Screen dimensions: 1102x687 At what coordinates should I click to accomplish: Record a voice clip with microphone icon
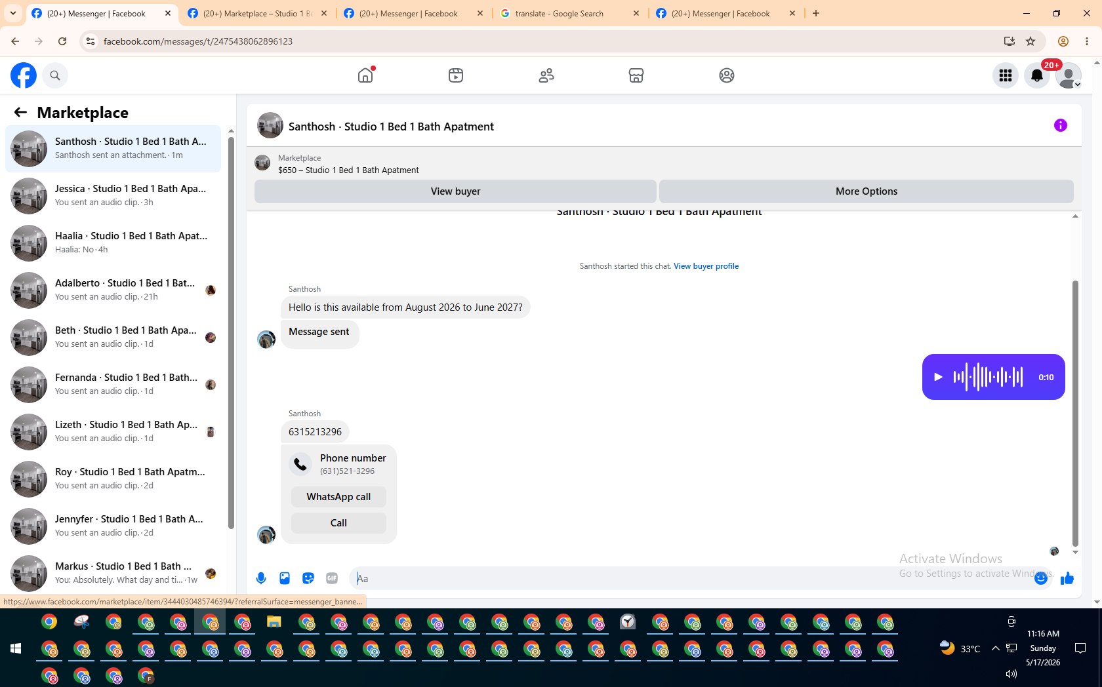pyautogui.click(x=261, y=578)
